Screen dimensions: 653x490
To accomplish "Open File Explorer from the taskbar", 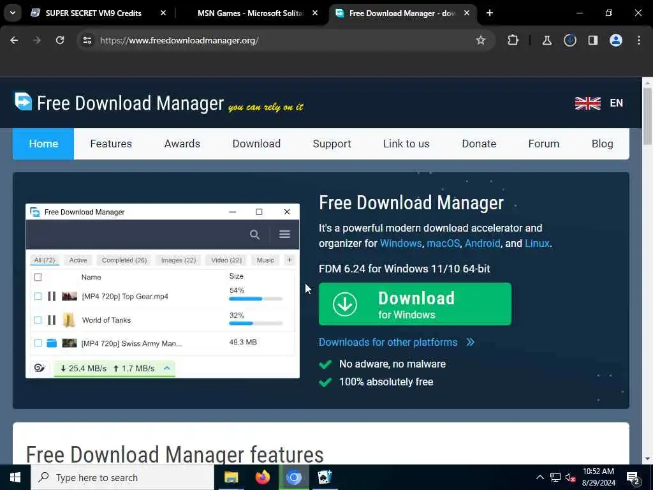I will [231, 477].
